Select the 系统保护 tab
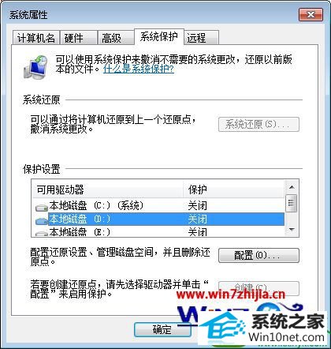The height and width of the screenshot is (349, 331). click(159, 36)
